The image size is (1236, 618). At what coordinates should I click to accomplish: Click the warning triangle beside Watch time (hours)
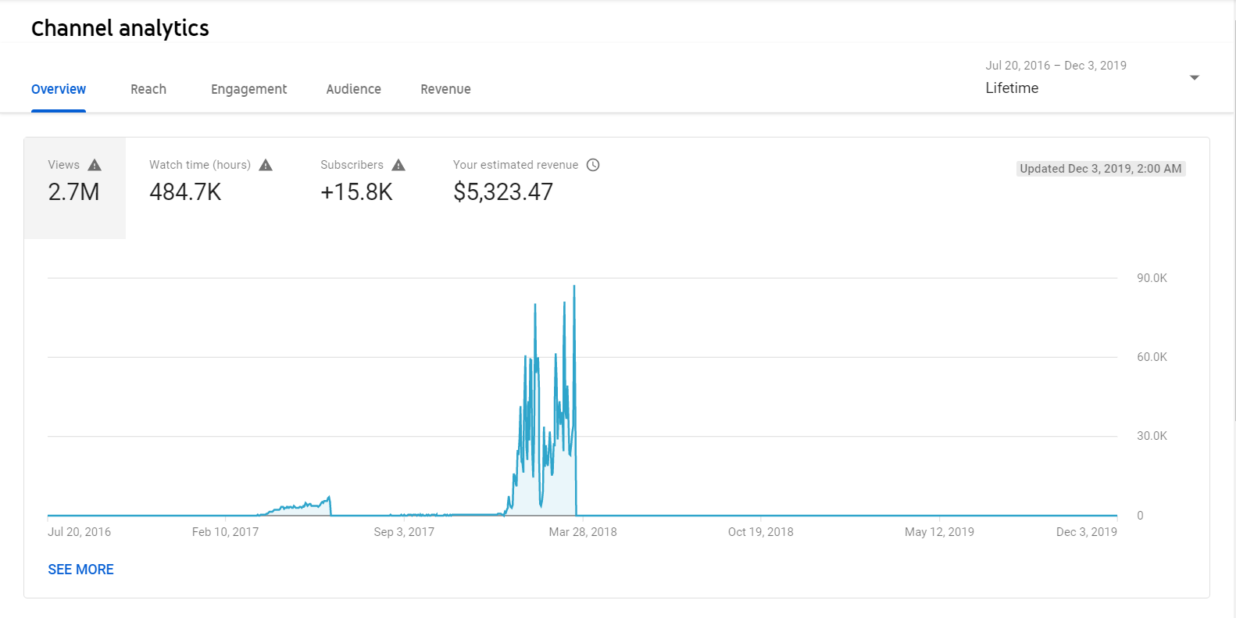tap(266, 165)
